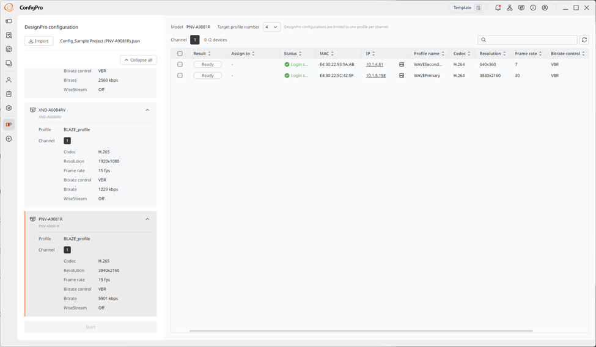Image resolution: width=596 pixels, height=347 pixels.
Task: Select Channel 1 tab above the table
Action: 194,40
